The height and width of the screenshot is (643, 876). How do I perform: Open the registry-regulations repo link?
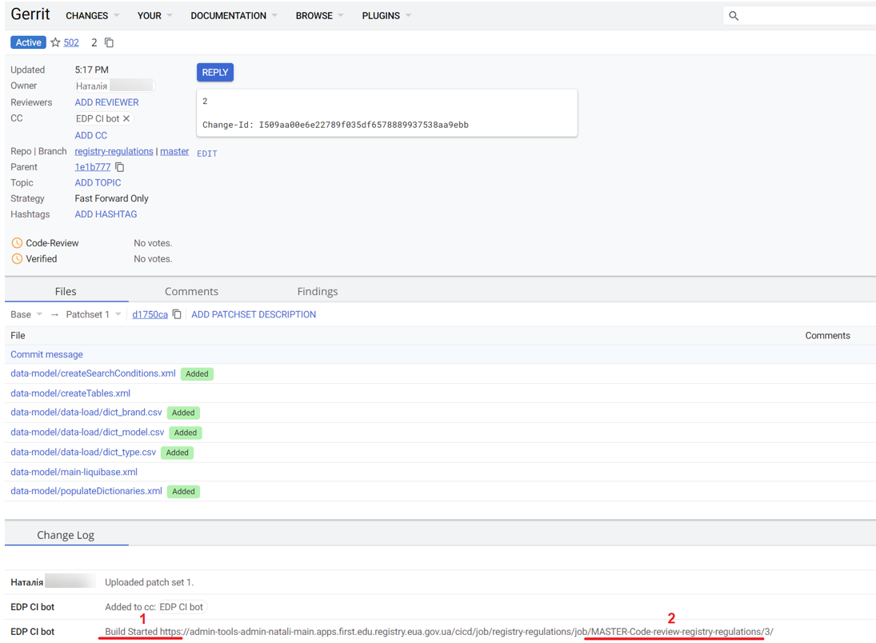click(x=114, y=151)
